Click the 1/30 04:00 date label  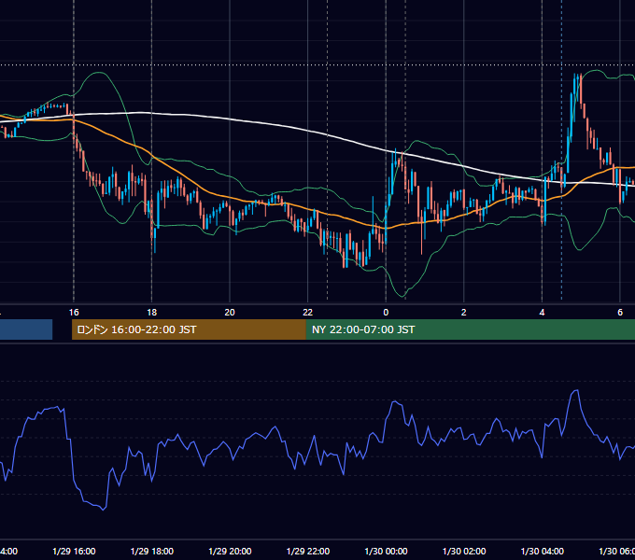click(543, 551)
